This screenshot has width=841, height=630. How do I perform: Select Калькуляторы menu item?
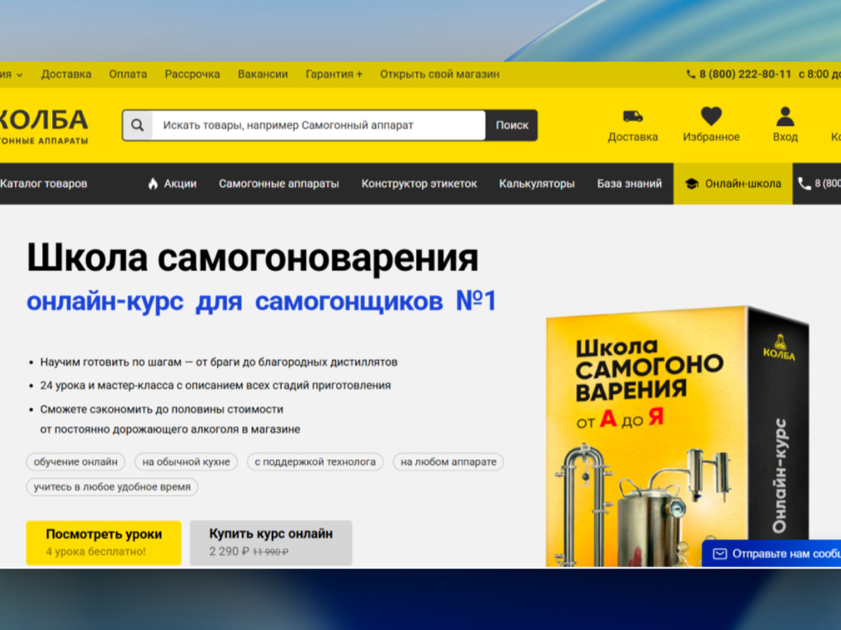click(537, 183)
